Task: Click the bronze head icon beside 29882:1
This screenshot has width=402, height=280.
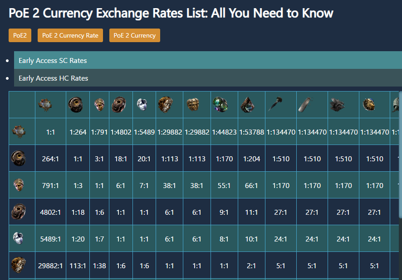Action: pyautogui.click(x=19, y=265)
